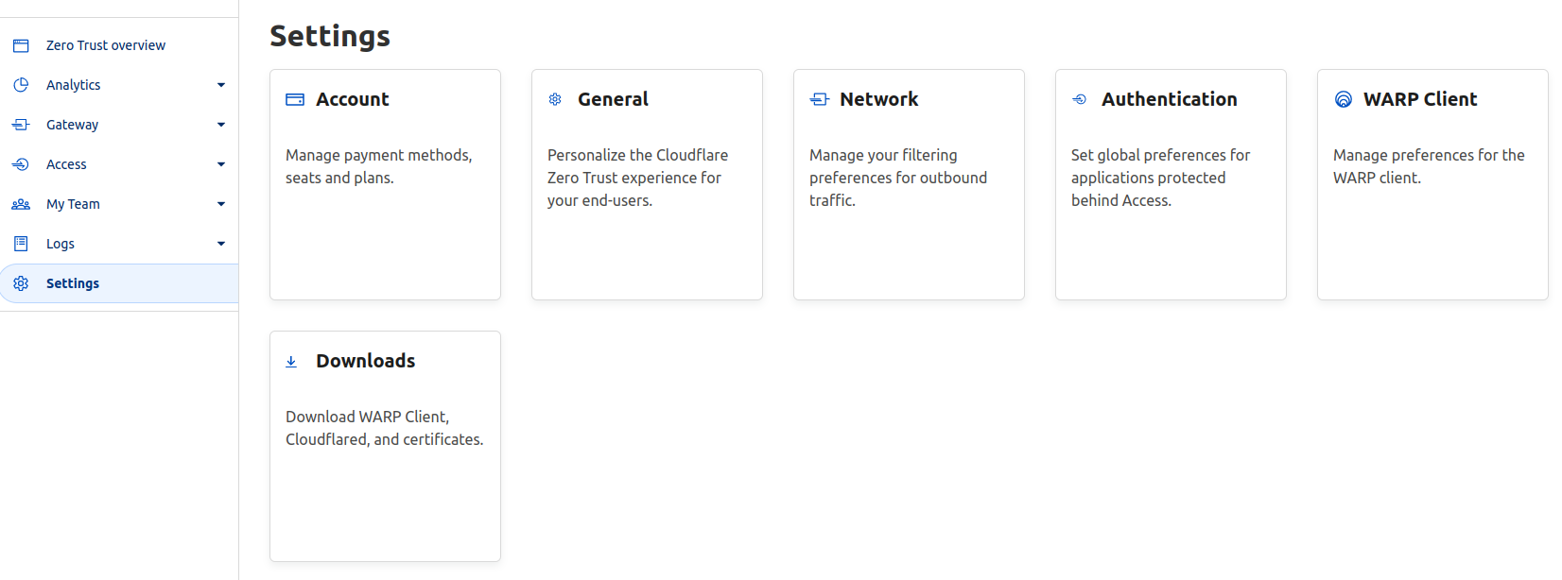Viewport: 1562px width, 580px height.
Task: Click the Gateway icon in the sidebar
Action: pos(20,124)
